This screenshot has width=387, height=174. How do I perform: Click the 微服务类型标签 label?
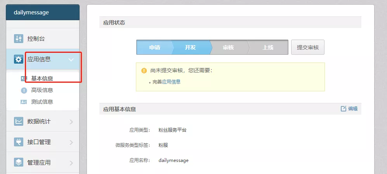(x=133, y=145)
